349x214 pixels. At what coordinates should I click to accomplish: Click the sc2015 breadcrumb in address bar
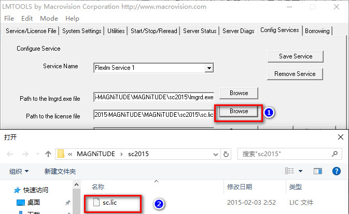tap(138, 154)
